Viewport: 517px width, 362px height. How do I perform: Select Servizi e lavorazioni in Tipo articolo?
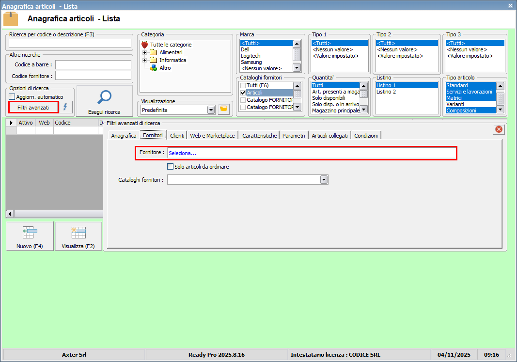click(471, 92)
